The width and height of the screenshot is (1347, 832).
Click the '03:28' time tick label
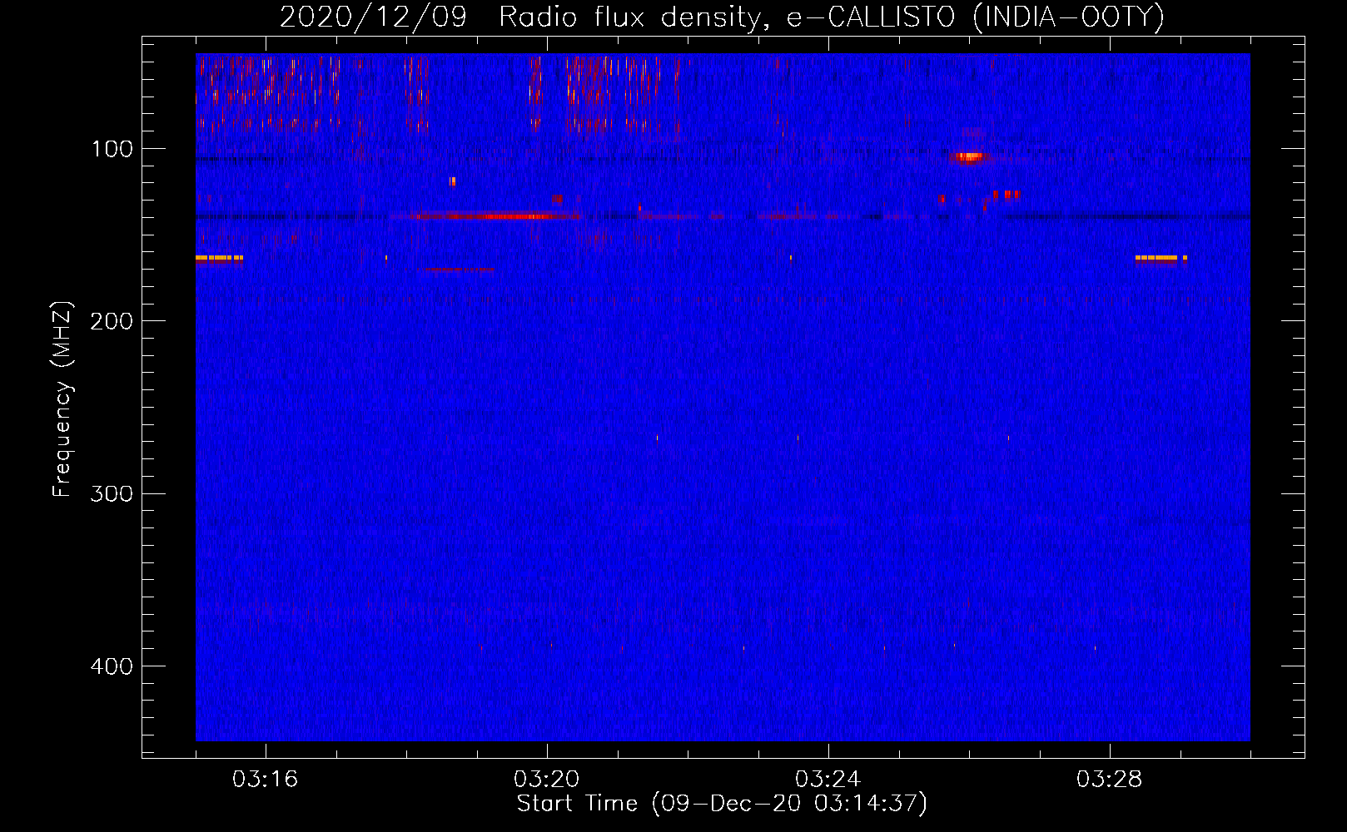coord(1109,780)
